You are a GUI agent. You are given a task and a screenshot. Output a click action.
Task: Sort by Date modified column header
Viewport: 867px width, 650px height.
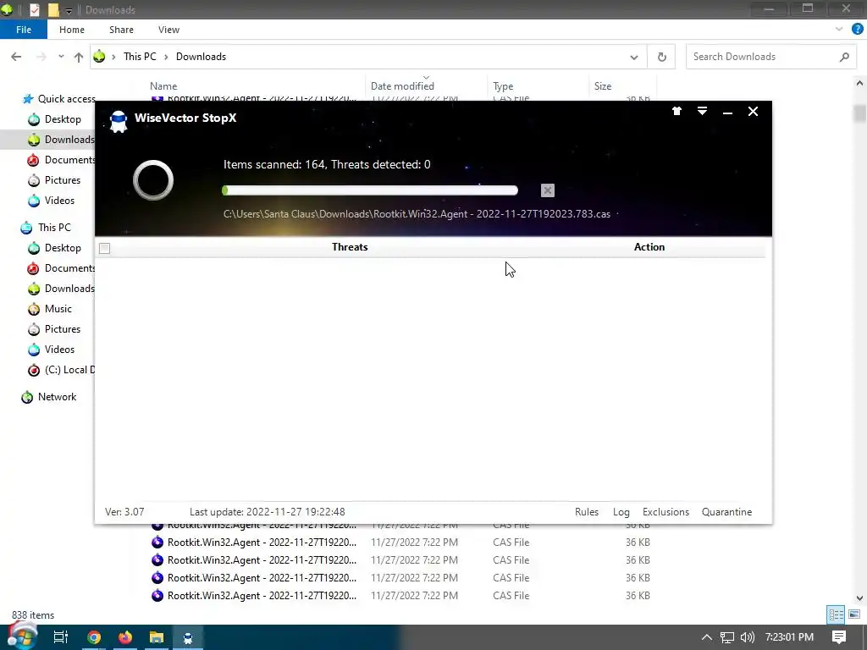[x=402, y=86]
